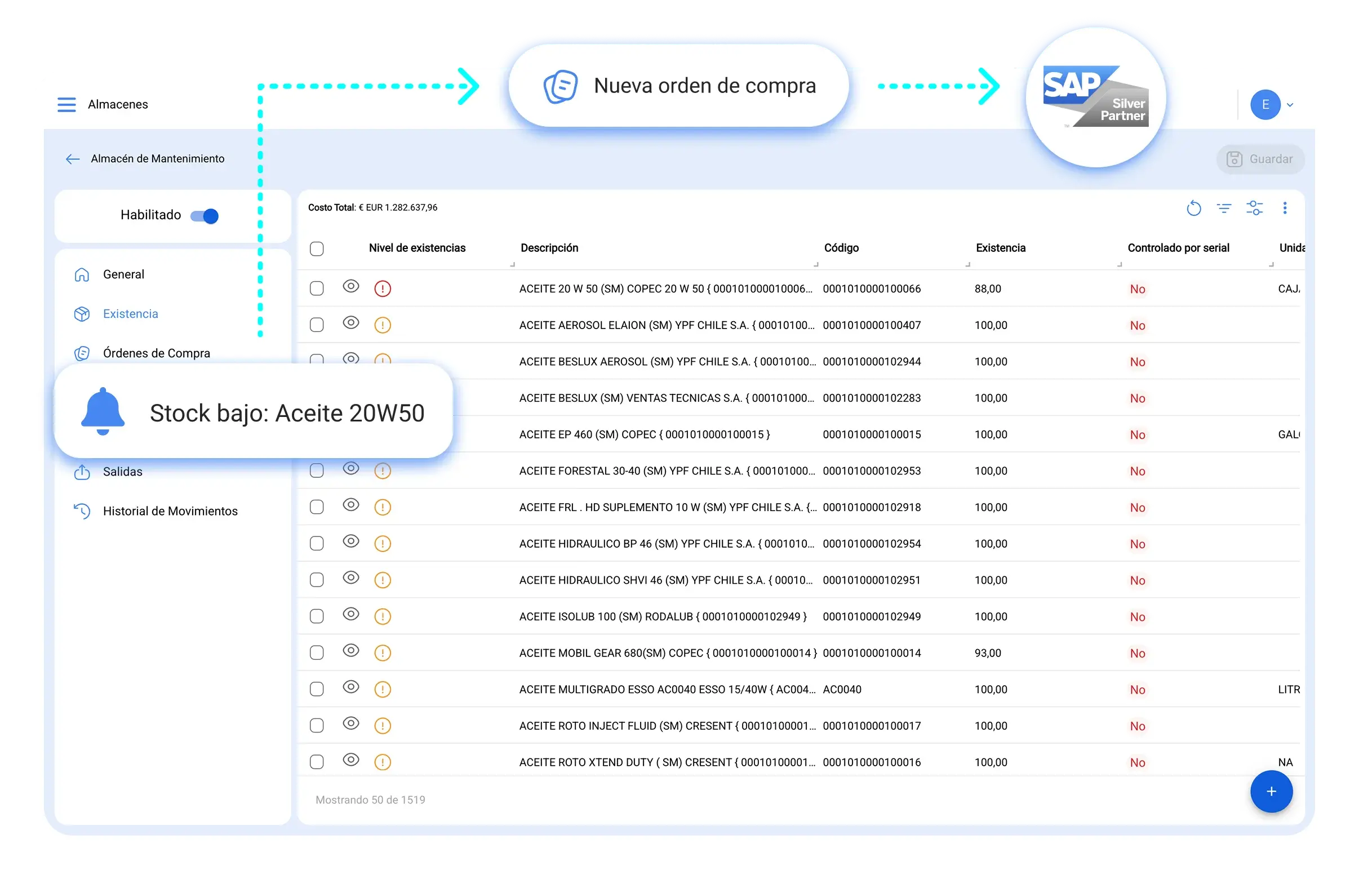1359x879 pixels.
Task: Click red stock alert icon for ACEITE 20 W 50
Action: (x=382, y=289)
